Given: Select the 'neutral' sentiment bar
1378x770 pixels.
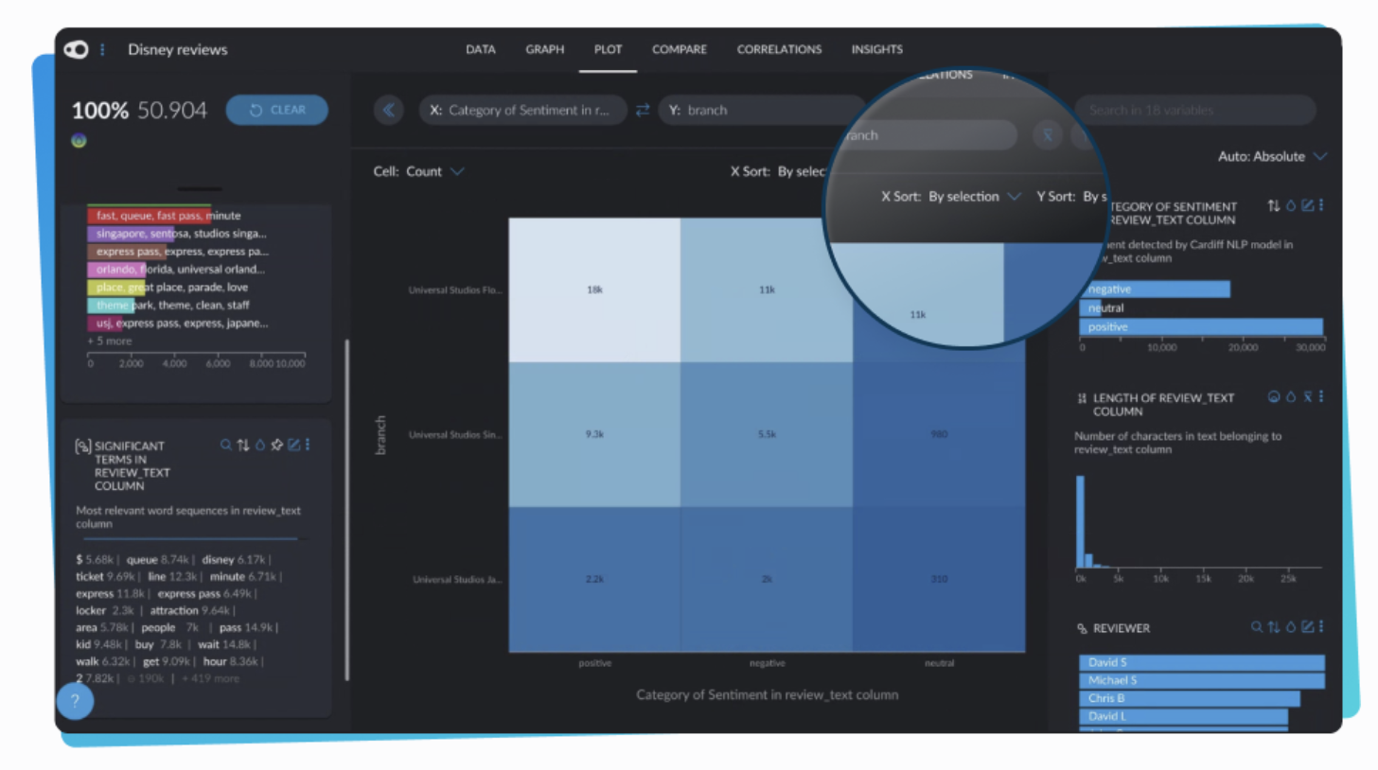Looking at the screenshot, I should (1090, 308).
